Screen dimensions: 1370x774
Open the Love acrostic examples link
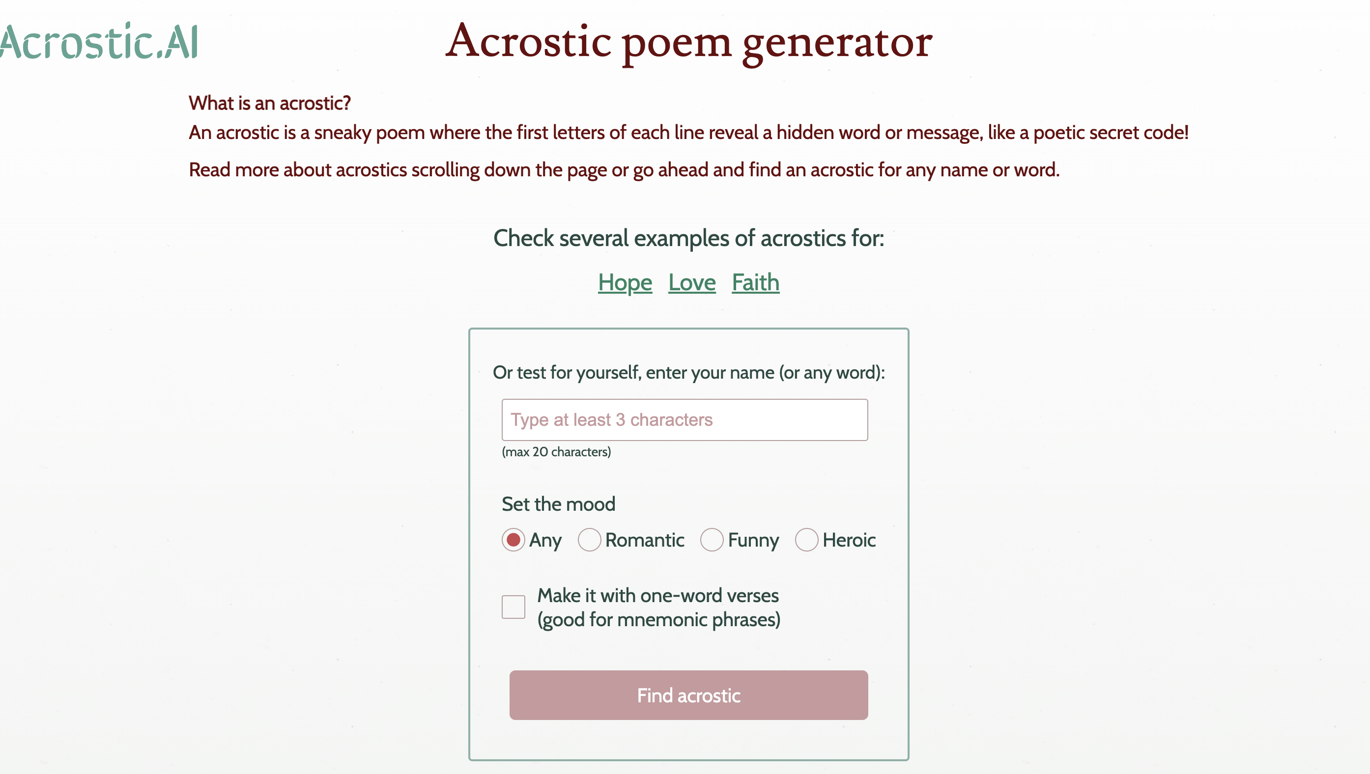point(692,283)
